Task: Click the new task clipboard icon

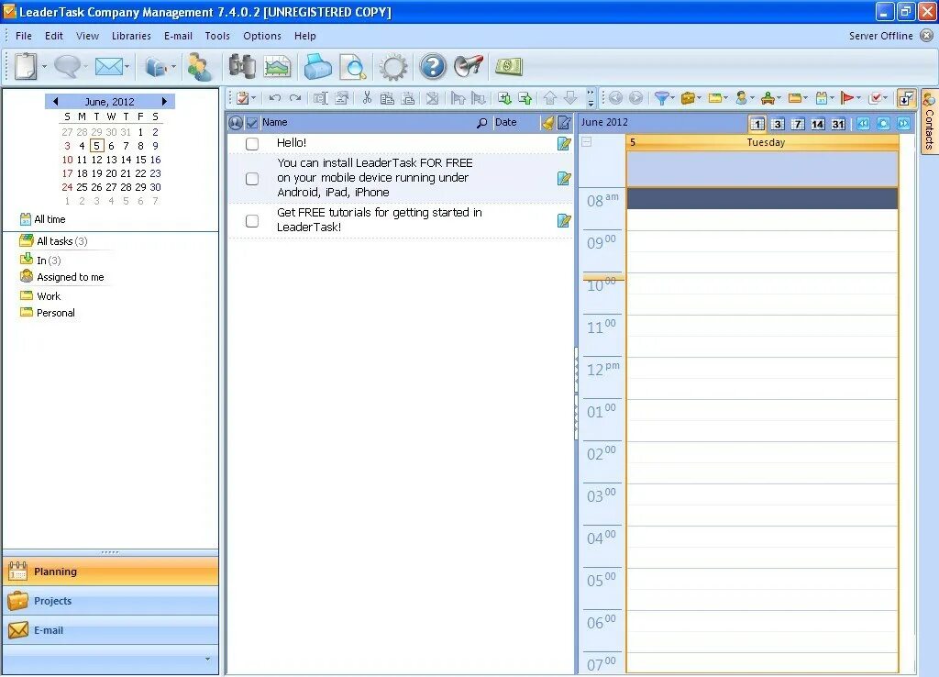Action: (x=26, y=66)
